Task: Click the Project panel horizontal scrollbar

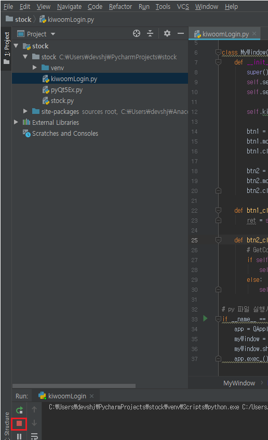Action: tap(74, 386)
